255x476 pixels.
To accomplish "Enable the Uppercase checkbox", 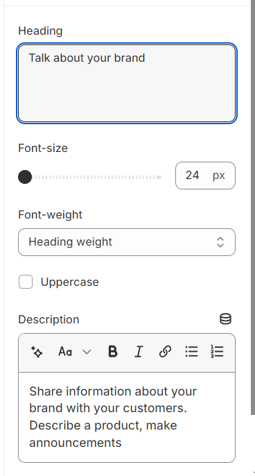I will [26, 282].
